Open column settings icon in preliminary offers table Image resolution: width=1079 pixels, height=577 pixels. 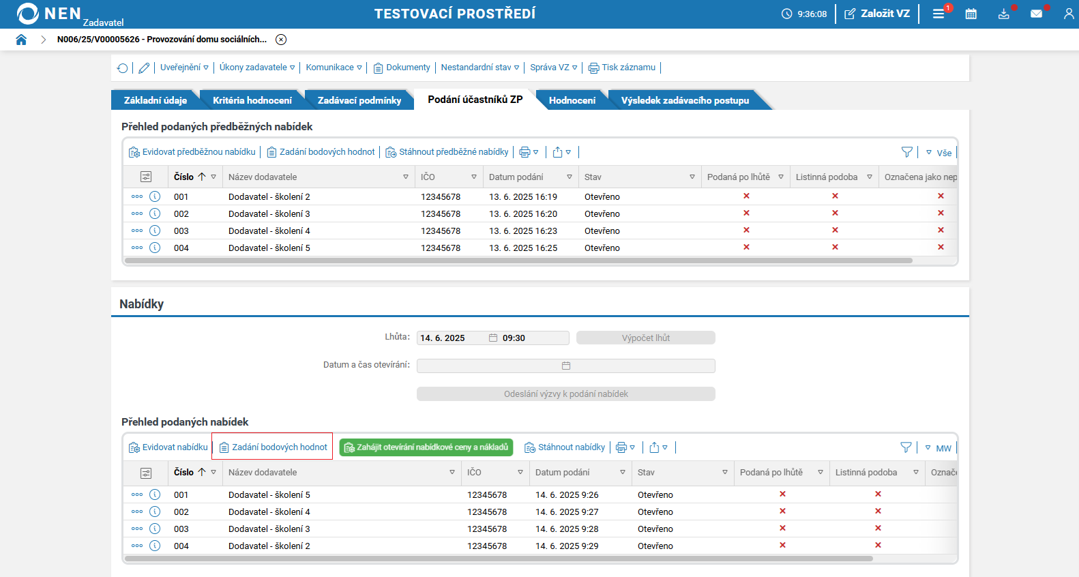pos(146,177)
